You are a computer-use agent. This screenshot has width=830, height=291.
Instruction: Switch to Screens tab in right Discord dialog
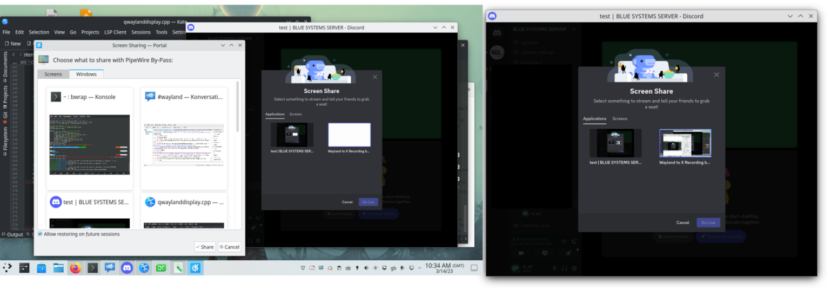coord(620,119)
